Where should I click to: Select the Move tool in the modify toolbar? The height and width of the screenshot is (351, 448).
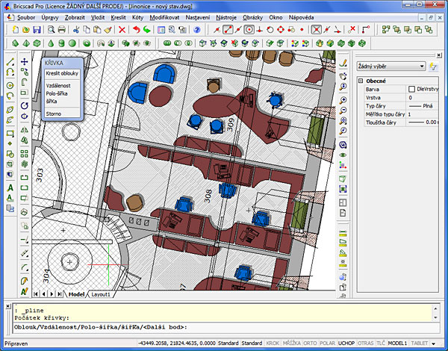pyautogui.click(x=25, y=61)
